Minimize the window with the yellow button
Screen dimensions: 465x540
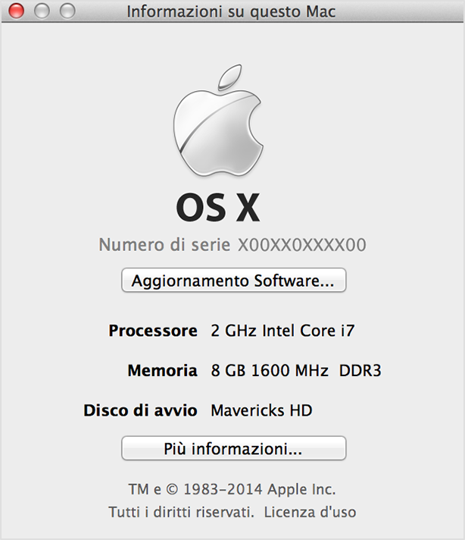42,11
